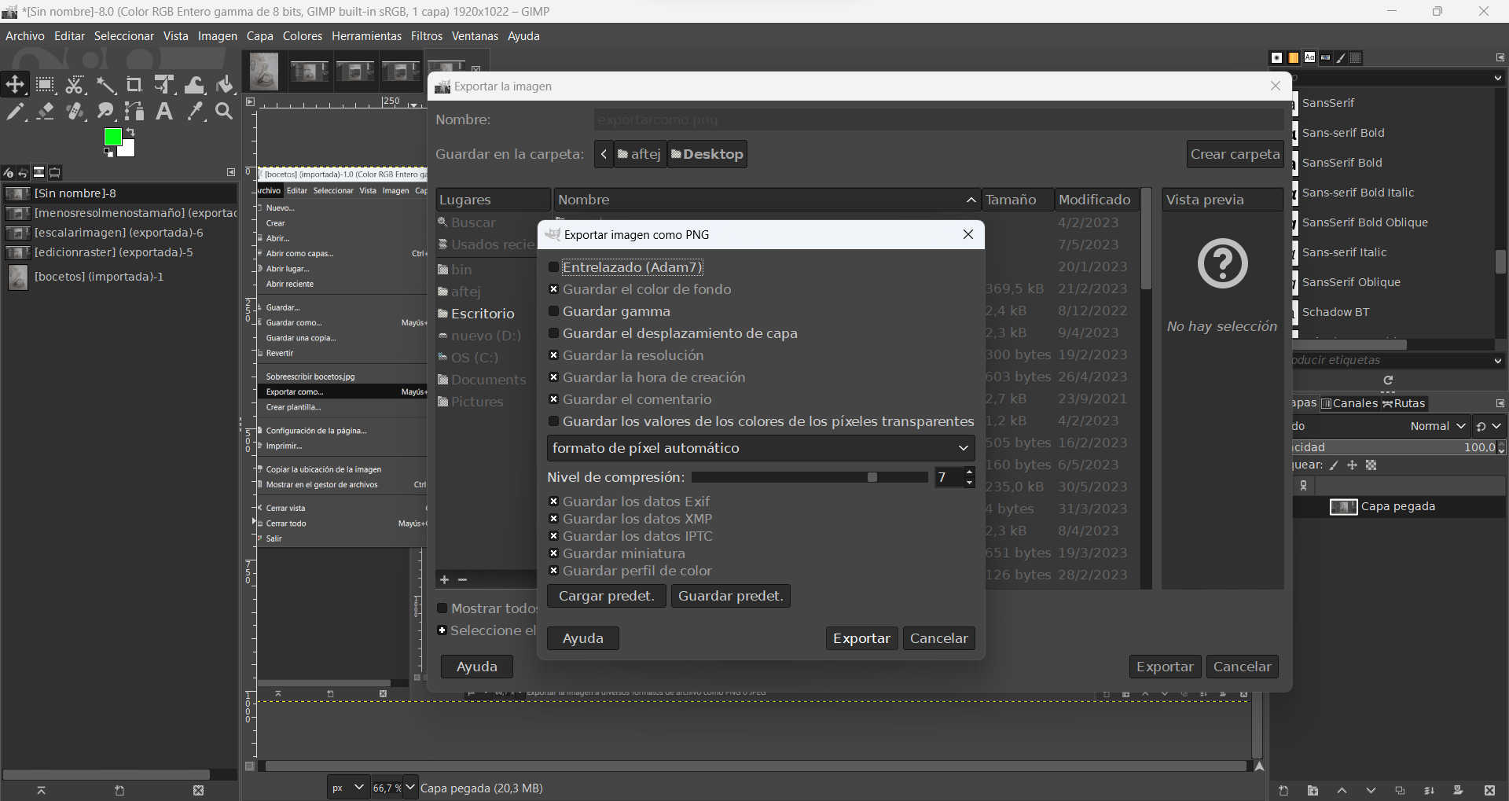Open the Colores menu
Image resolution: width=1509 pixels, height=801 pixels.
(303, 36)
